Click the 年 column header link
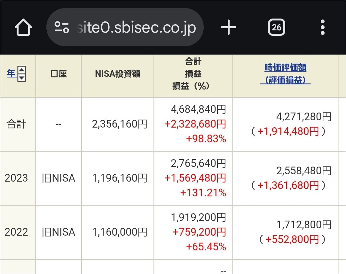Image resolution: width=346 pixels, height=274 pixels. pos(11,74)
